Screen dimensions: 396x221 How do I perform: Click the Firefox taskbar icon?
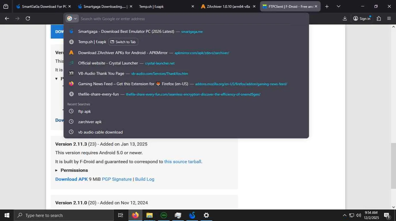tap(135, 215)
